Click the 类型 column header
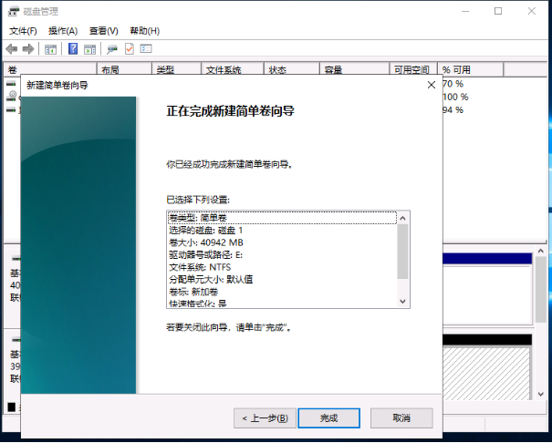Screen dimensions: 552x443 (x=177, y=69)
